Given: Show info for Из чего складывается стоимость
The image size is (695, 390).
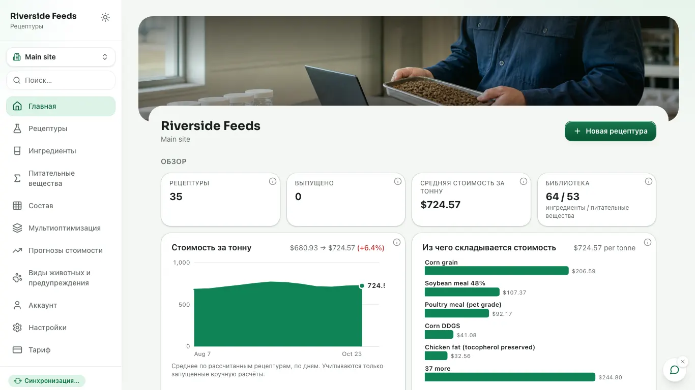Looking at the screenshot, I should (648, 242).
